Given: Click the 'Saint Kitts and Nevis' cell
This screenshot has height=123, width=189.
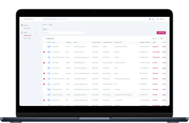Looking at the screenshot, I should [120, 63].
